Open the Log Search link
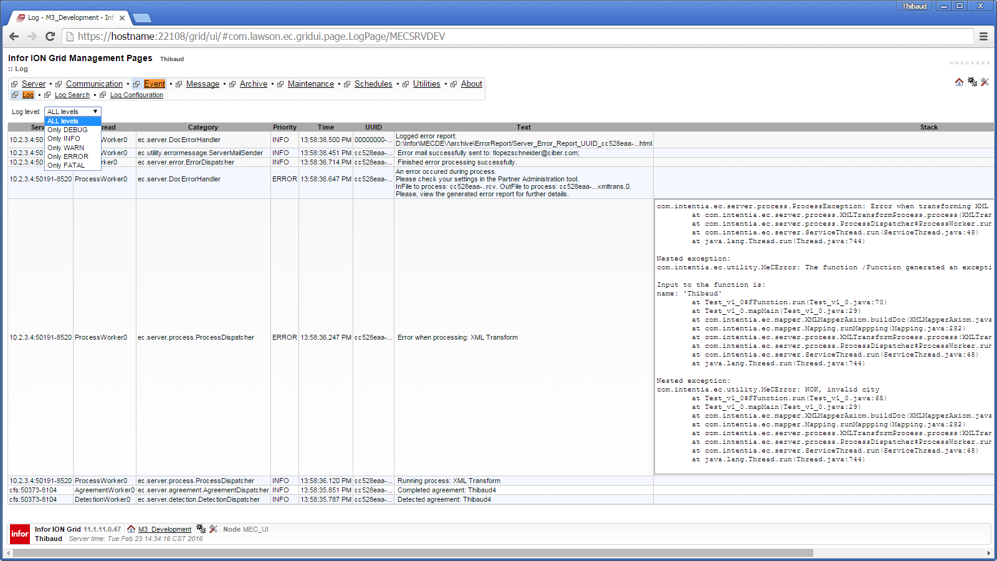Screen dimensions: 997x561 [x=72, y=95]
